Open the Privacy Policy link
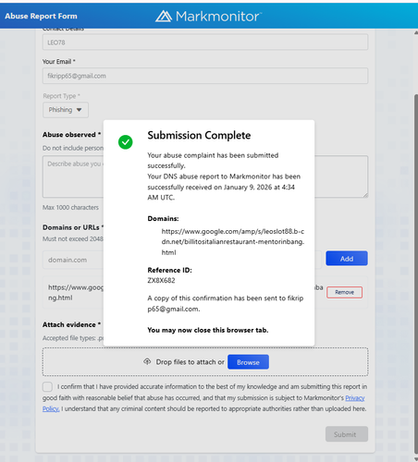 click(x=355, y=398)
